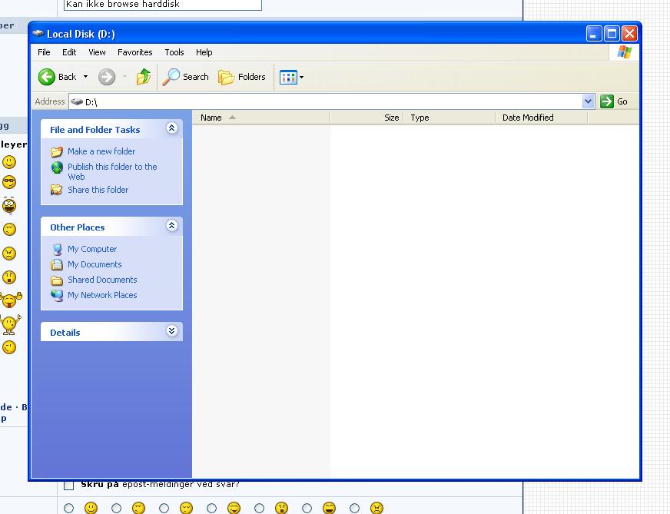Click the drive icon in title bar
Viewport: 670px width, 514px height.
38,33
